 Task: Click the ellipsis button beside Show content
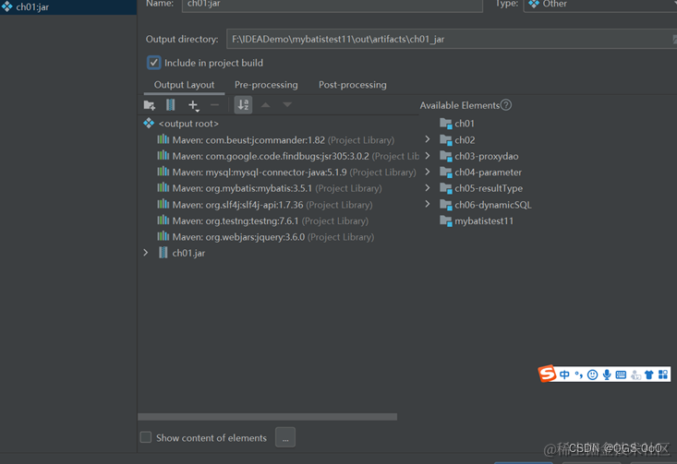click(285, 437)
